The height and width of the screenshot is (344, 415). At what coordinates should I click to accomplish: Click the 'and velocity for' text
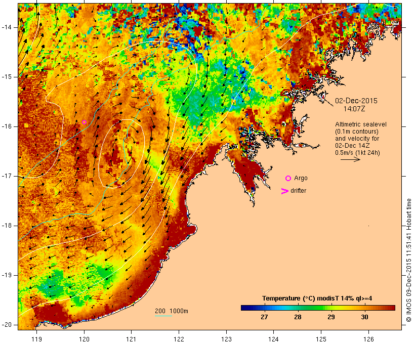pos(357,139)
